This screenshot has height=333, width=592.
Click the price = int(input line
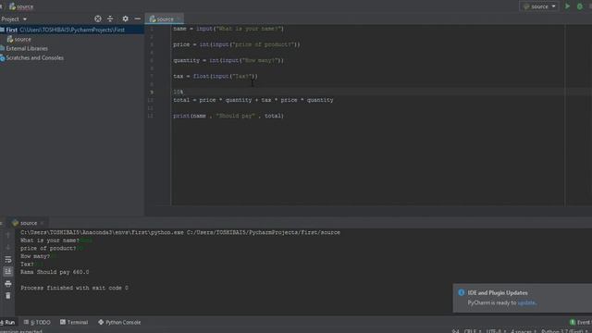point(237,44)
